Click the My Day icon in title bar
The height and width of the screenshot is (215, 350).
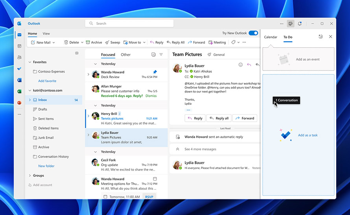coord(290,24)
